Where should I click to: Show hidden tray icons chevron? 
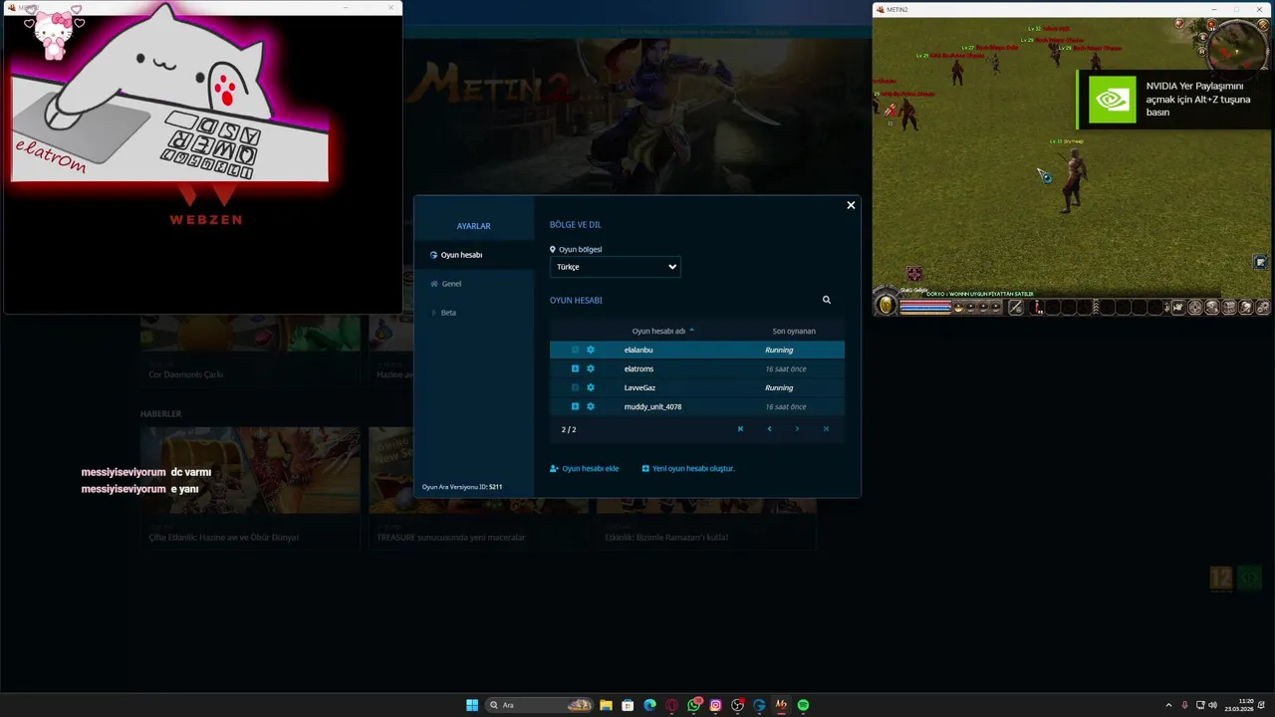tap(1168, 705)
